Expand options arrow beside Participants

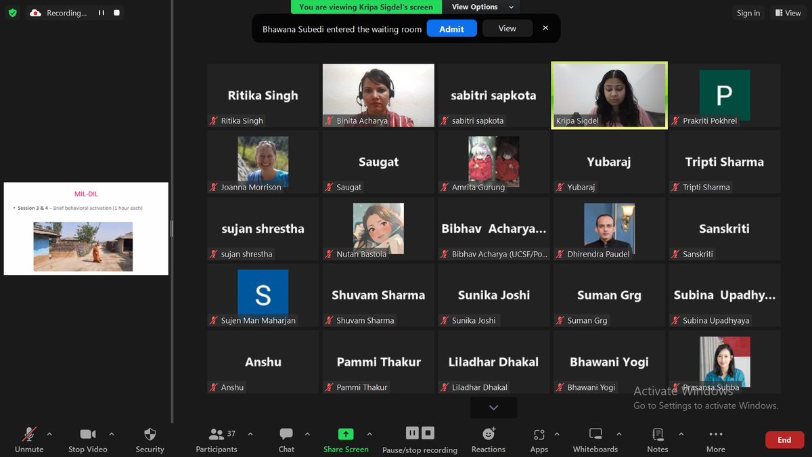click(x=250, y=434)
